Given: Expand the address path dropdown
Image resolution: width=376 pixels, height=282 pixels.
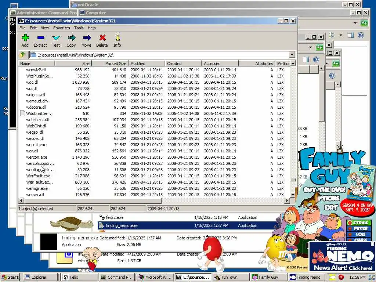Looking at the screenshot, I should point(292,55).
